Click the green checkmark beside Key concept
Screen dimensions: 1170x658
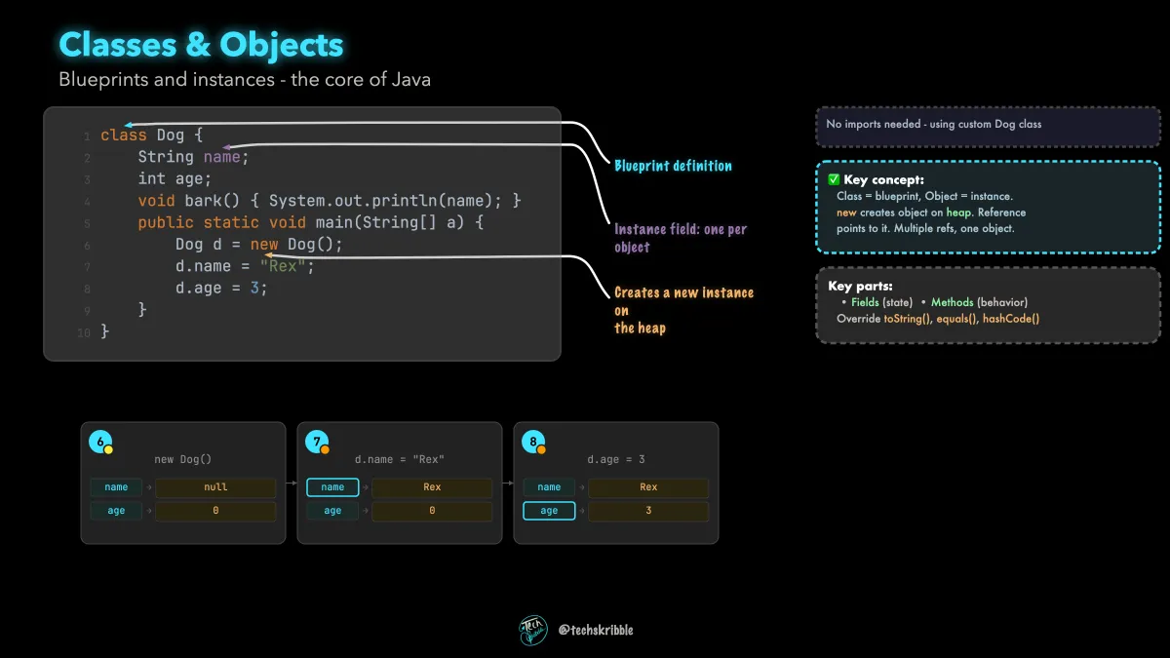[x=834, y=179]
